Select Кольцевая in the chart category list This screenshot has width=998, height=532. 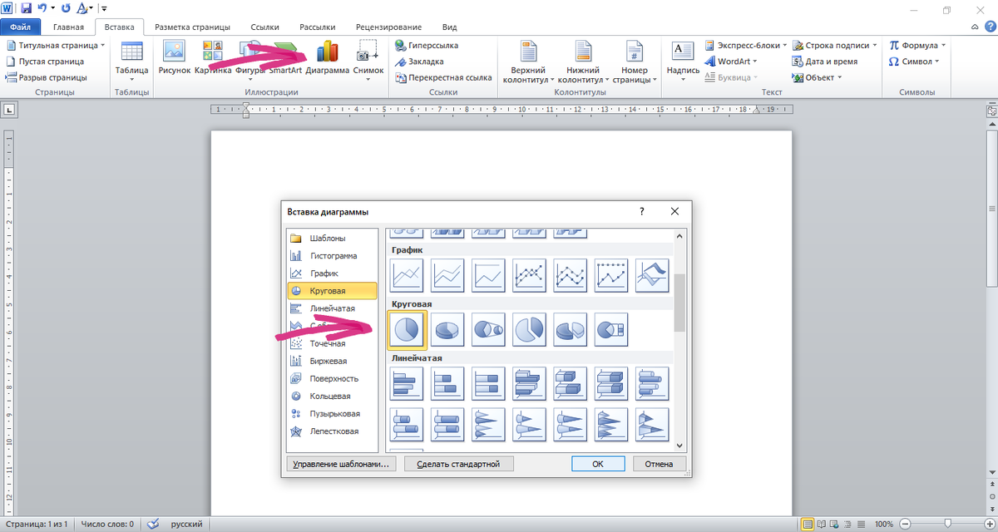pyautogui.click(x=332, y=397)
